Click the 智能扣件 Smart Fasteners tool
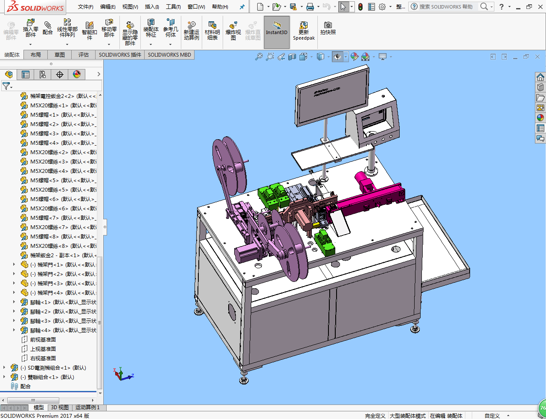The height and width of the screenshot is (419, 546). coord(90,31)
